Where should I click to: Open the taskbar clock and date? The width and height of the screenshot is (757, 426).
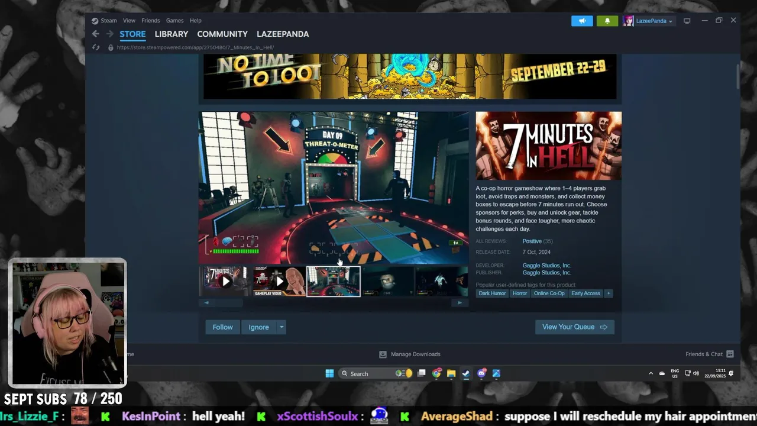(714, 373)
